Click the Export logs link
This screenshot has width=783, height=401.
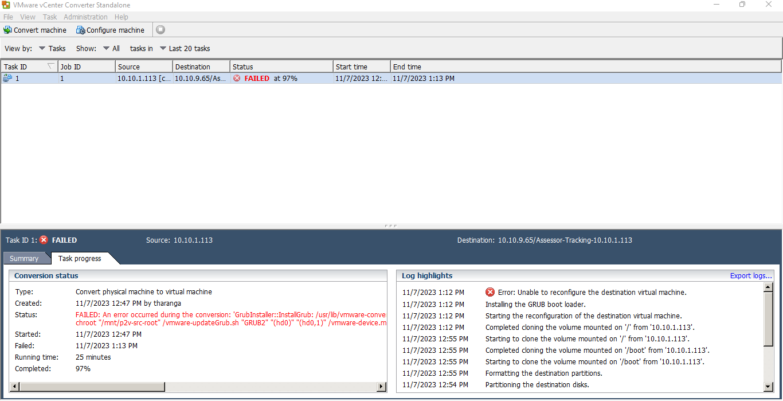[751, 275]
